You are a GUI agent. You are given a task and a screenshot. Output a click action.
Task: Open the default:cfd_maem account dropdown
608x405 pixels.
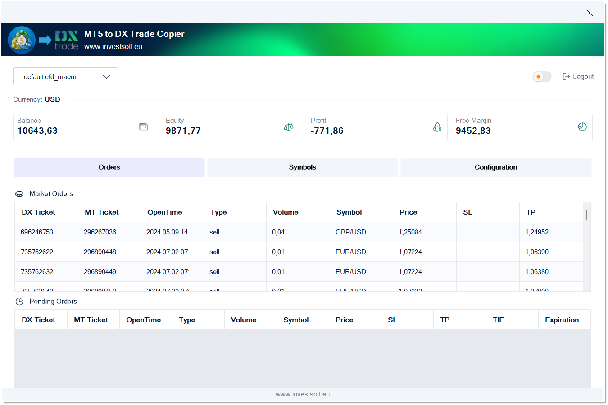coord(65,76)
